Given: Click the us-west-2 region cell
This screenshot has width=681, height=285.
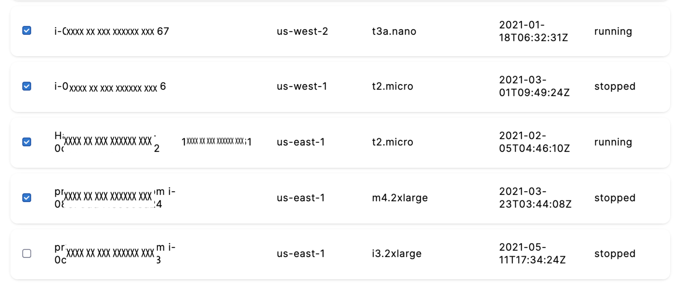Looking at the screenshot, I should [302, 31].
